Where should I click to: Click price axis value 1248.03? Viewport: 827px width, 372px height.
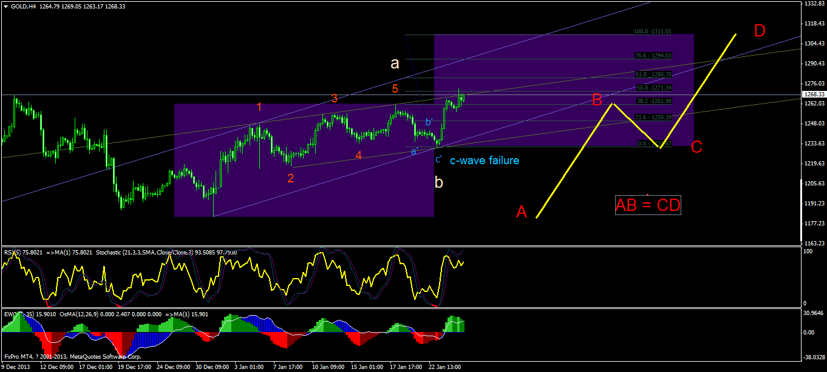coord(814,124)
